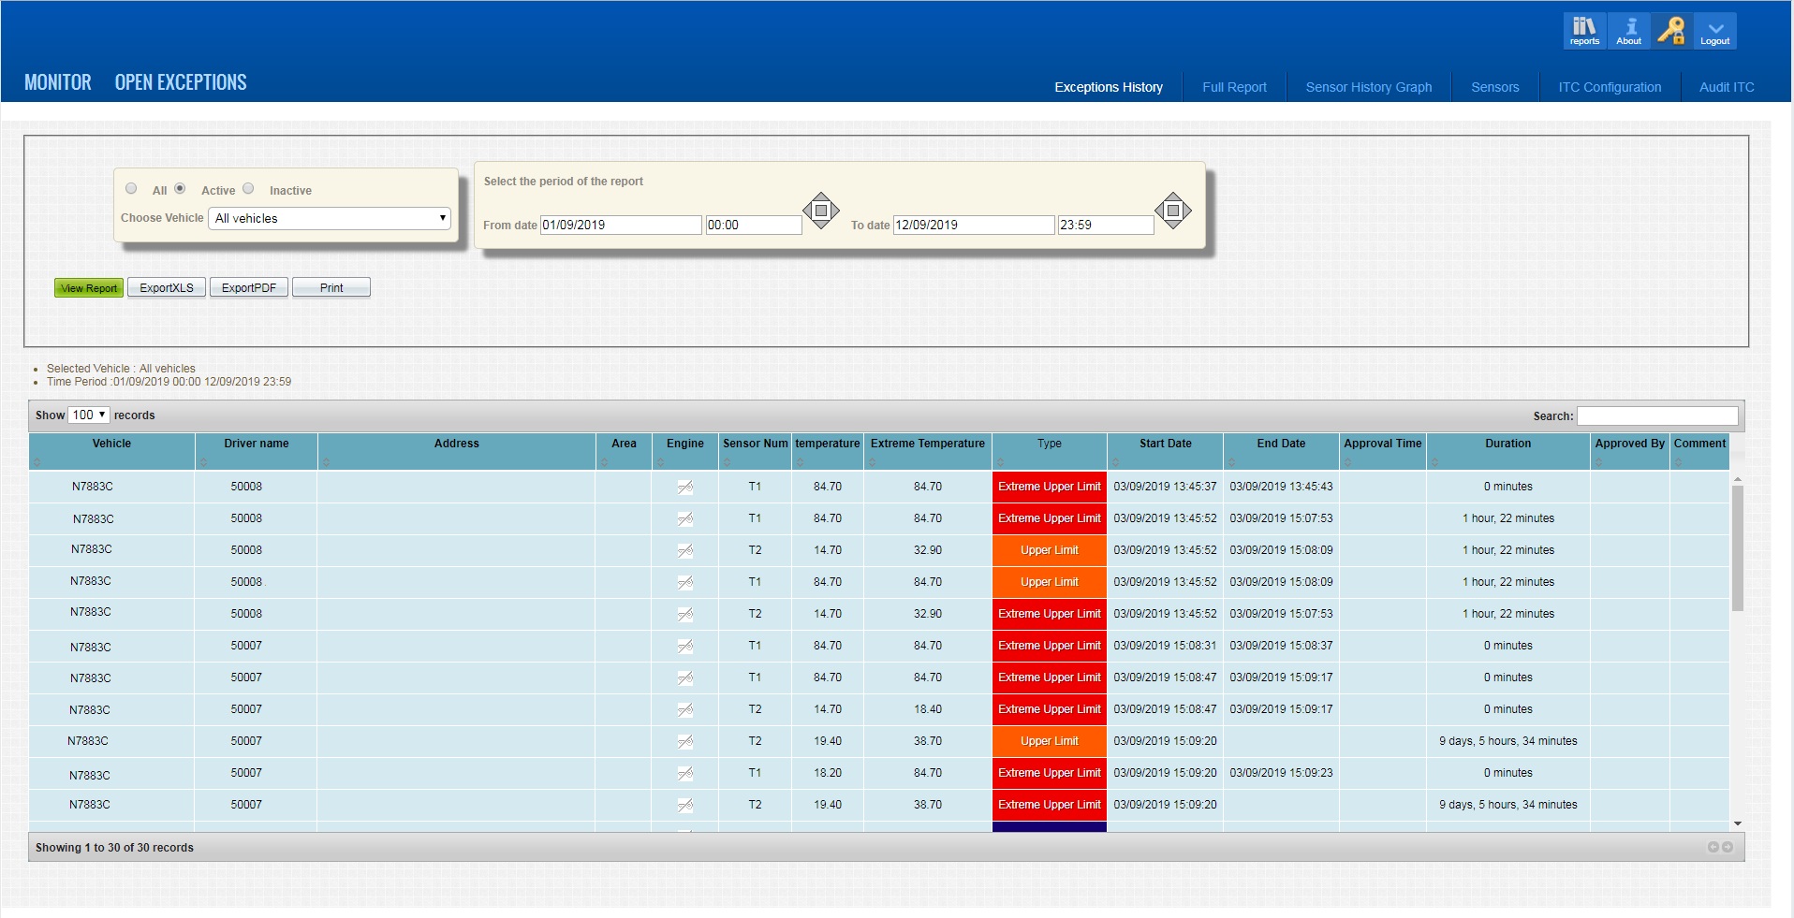Click the engine status icon on first N7883C row

(x=686, y=487)
